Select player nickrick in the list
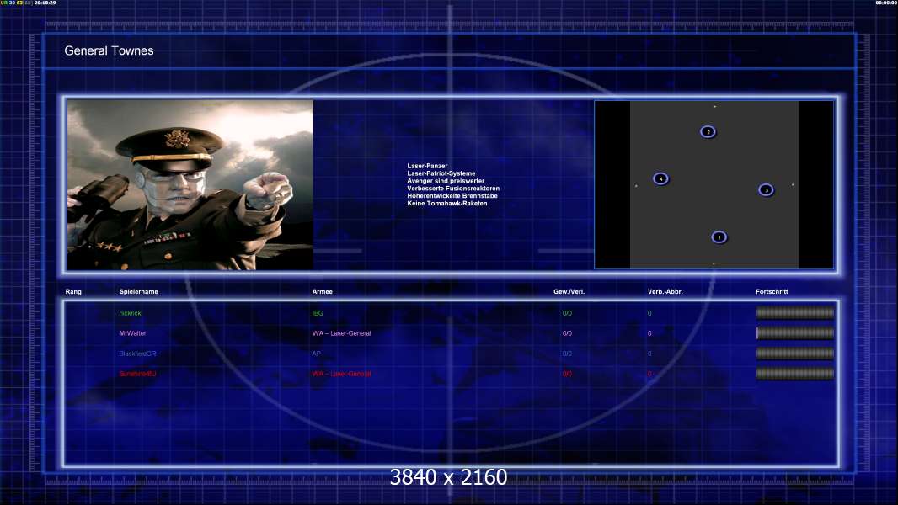Viewport: 898px width, 505px height. tap(131, 313)
